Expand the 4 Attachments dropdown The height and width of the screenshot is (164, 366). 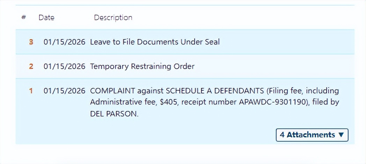click(x=312, y=135)
